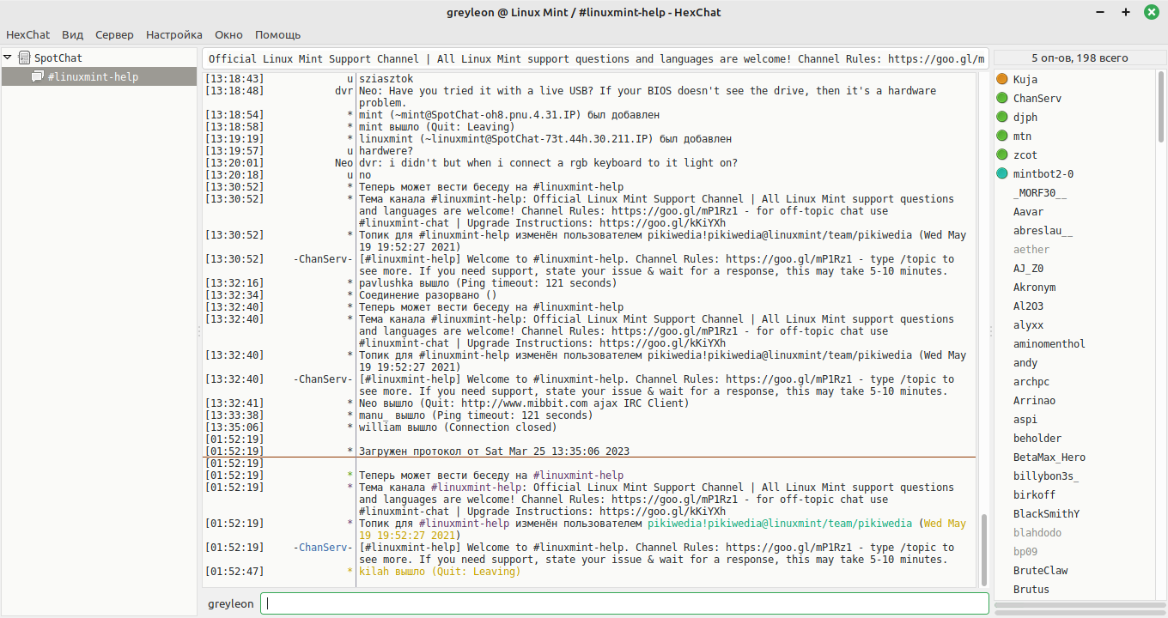The width and height of the screenshot is (1168, 618).
Task: Select user Kuja with orange status icon
Action: (x=1025, y=79)
